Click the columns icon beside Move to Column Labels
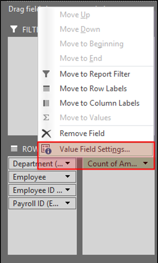This screenshot has width=158, height=263. point(46,103)
